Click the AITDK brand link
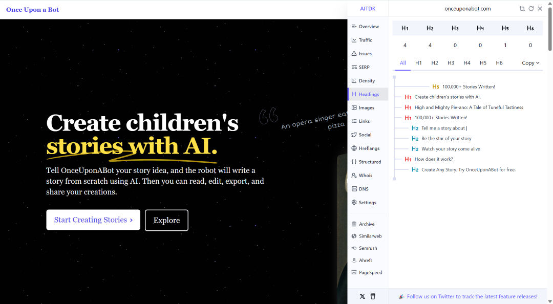 tap(368, 9)
